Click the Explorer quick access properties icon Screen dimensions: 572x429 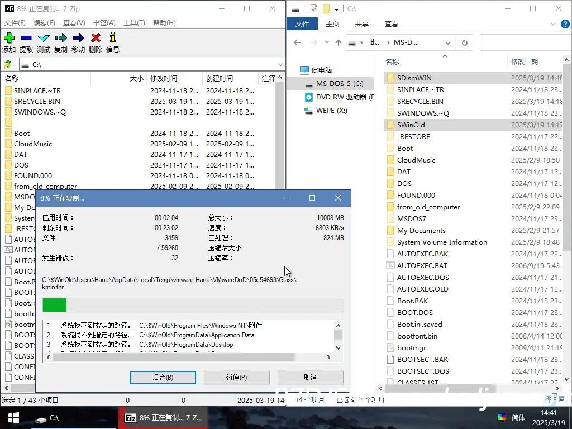(x=314, y=9)
